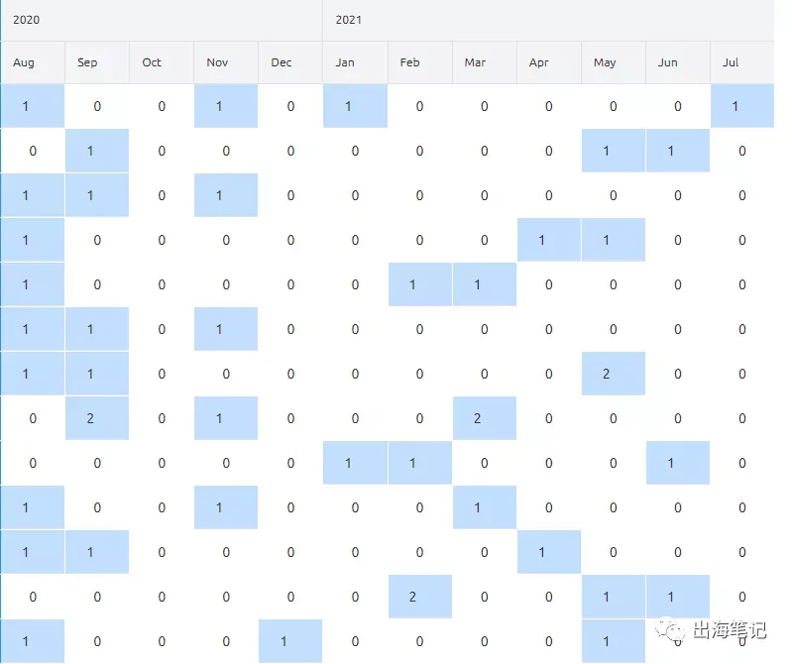Screen dimensions: 792x664
Task: Select the Sep cell showing 2
Action: point(97,418)
